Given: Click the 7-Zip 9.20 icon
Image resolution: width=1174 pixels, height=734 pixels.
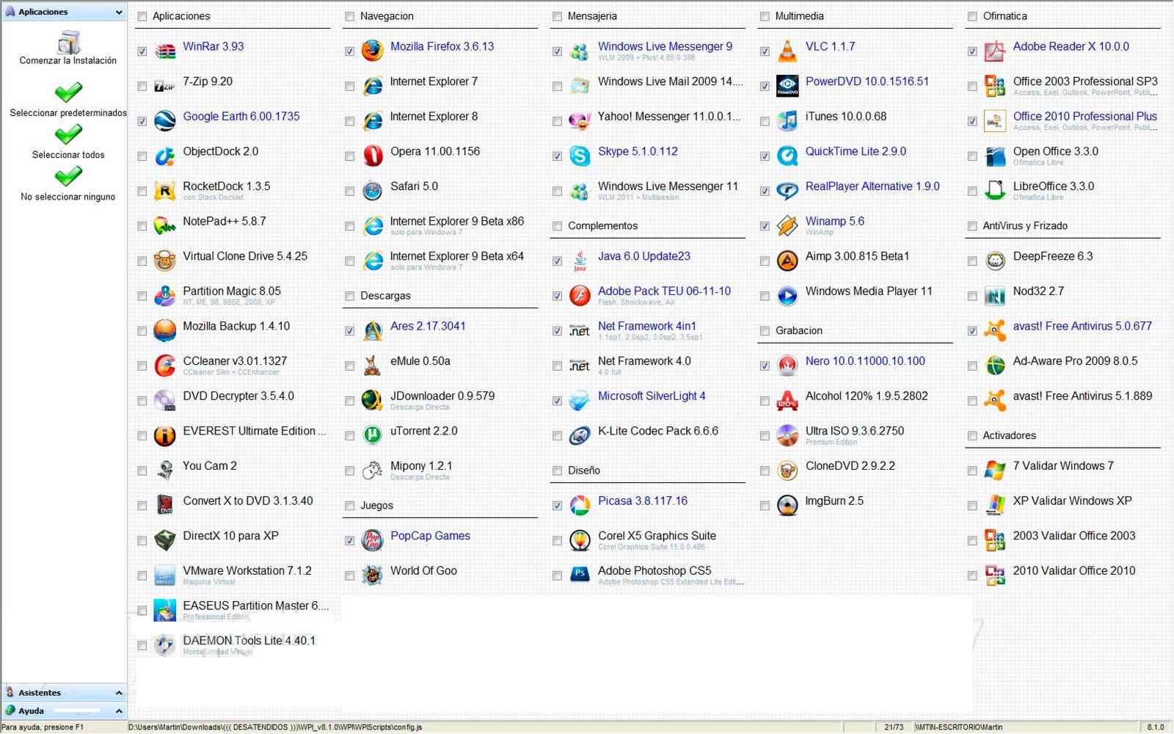Looking at the screenshot, I should [x=165, y=87].
